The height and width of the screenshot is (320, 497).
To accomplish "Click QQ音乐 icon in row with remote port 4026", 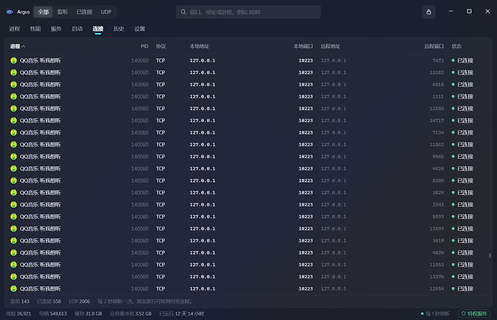I will point(13,252).
